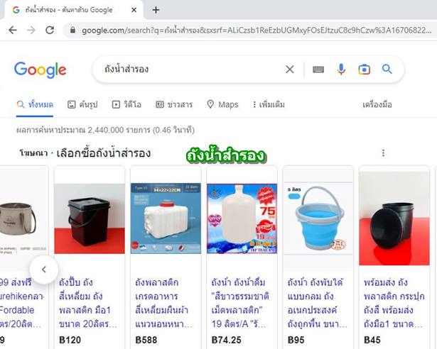
Task: Open a new browser tab
Action: 156,11
